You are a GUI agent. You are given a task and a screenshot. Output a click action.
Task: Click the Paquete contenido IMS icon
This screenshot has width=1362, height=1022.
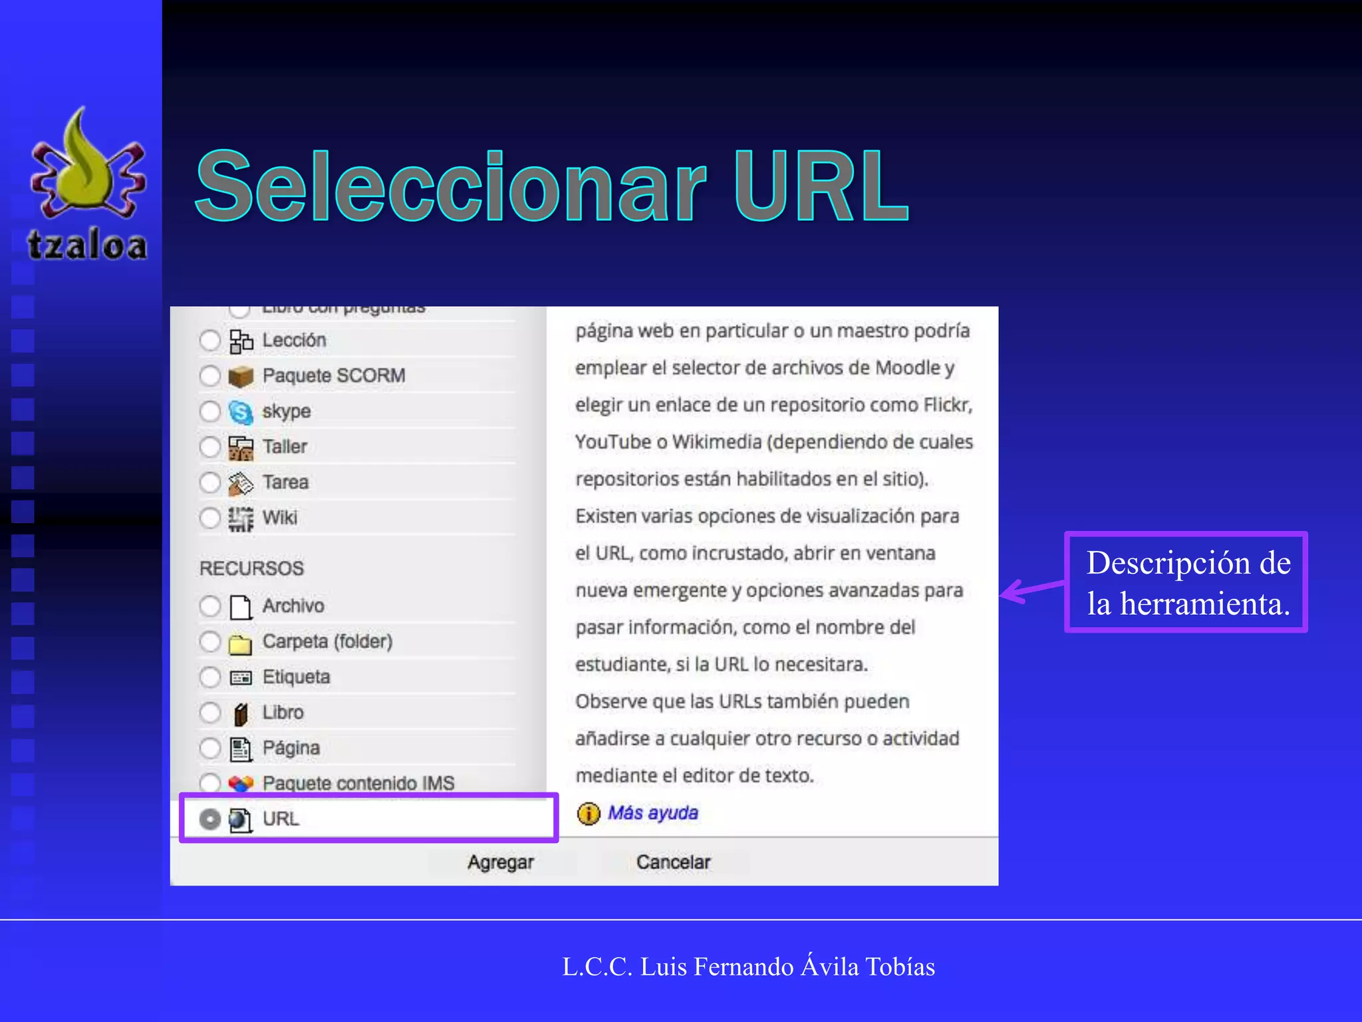(241, 784)
